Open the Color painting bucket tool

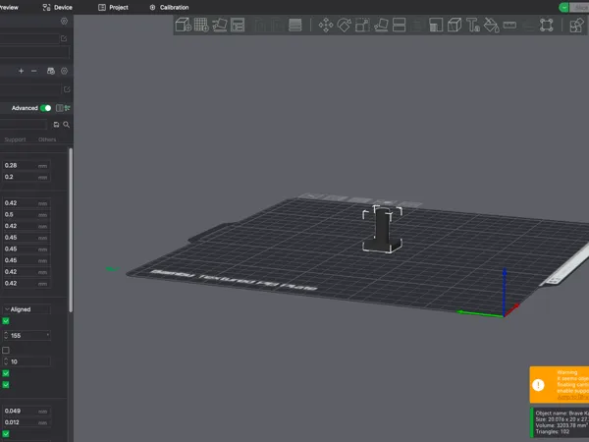coord(491,26)
